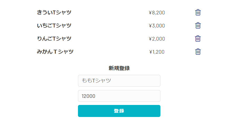Delete the みかんTシャツ entry
Screen dimensions: 241x123
point(198,52)
